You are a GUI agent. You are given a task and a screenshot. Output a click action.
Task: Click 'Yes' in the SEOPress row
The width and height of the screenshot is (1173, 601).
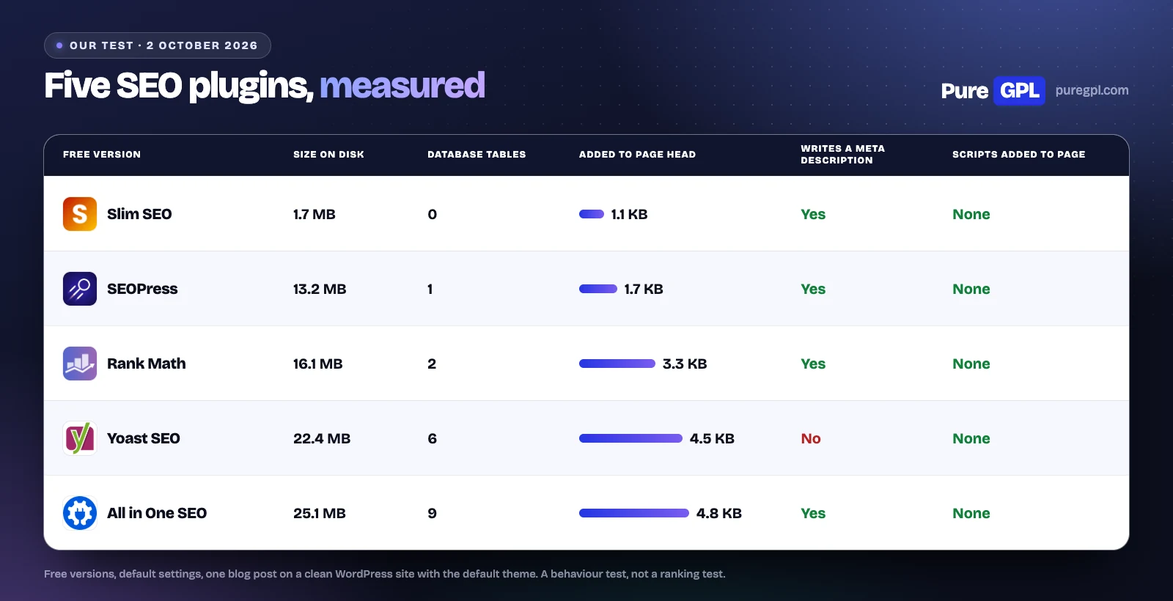tap(813, 289)
